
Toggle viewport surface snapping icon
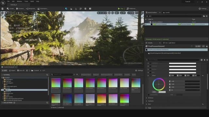113,13
